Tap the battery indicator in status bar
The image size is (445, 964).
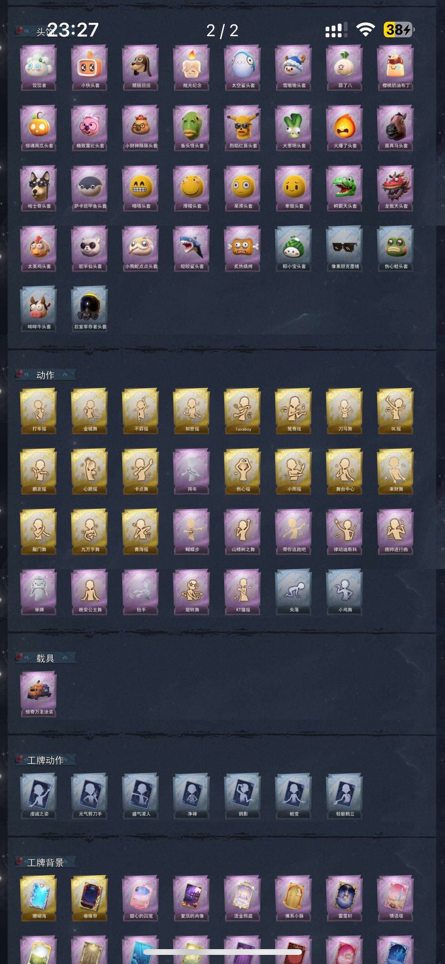point(399,30)
